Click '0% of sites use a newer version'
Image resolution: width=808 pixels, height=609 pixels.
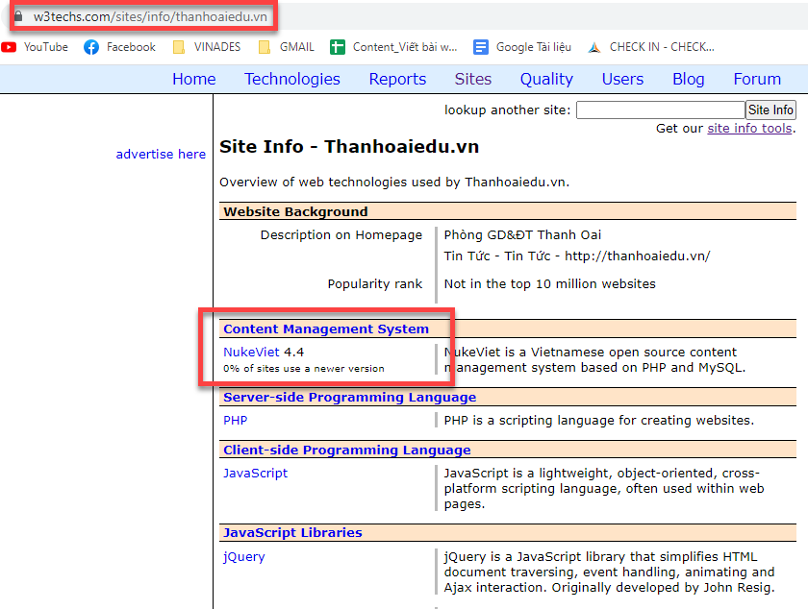[304, 369]
